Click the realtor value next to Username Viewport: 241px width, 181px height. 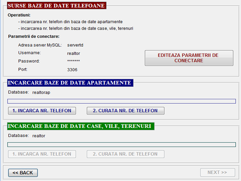(73, 53)
